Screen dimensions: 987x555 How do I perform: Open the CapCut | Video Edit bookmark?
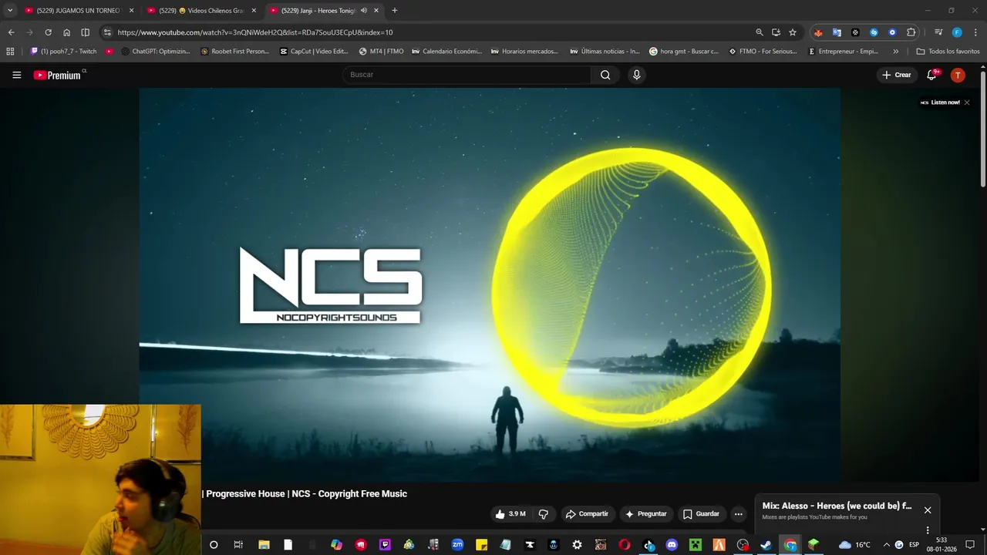314,52
